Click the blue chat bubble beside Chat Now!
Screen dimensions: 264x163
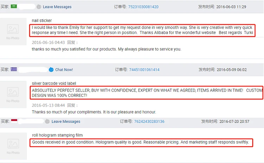click(x=52, y=70)
